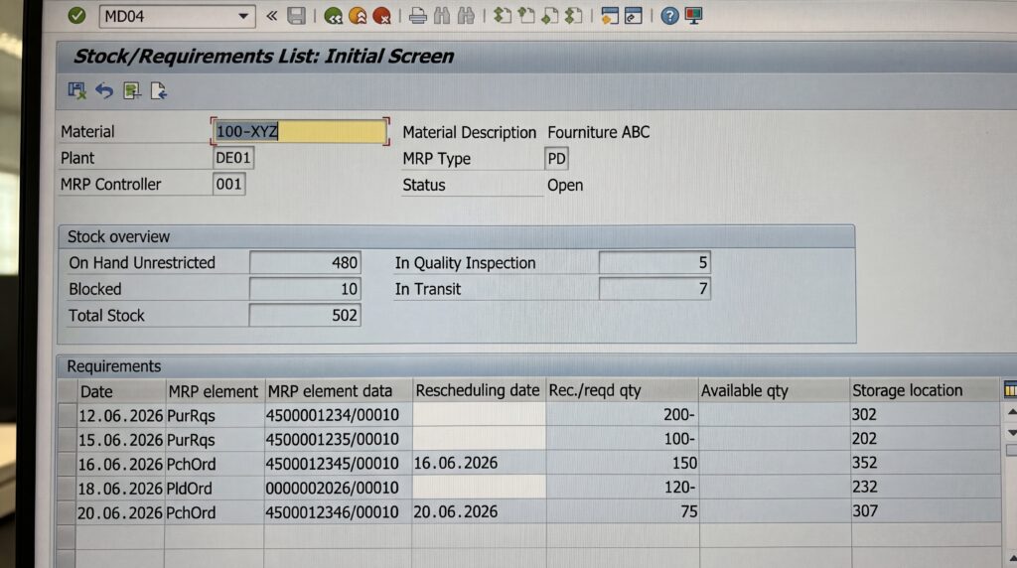
Task: Click the green list icon in application toolbar
Action: click(132, 90)
